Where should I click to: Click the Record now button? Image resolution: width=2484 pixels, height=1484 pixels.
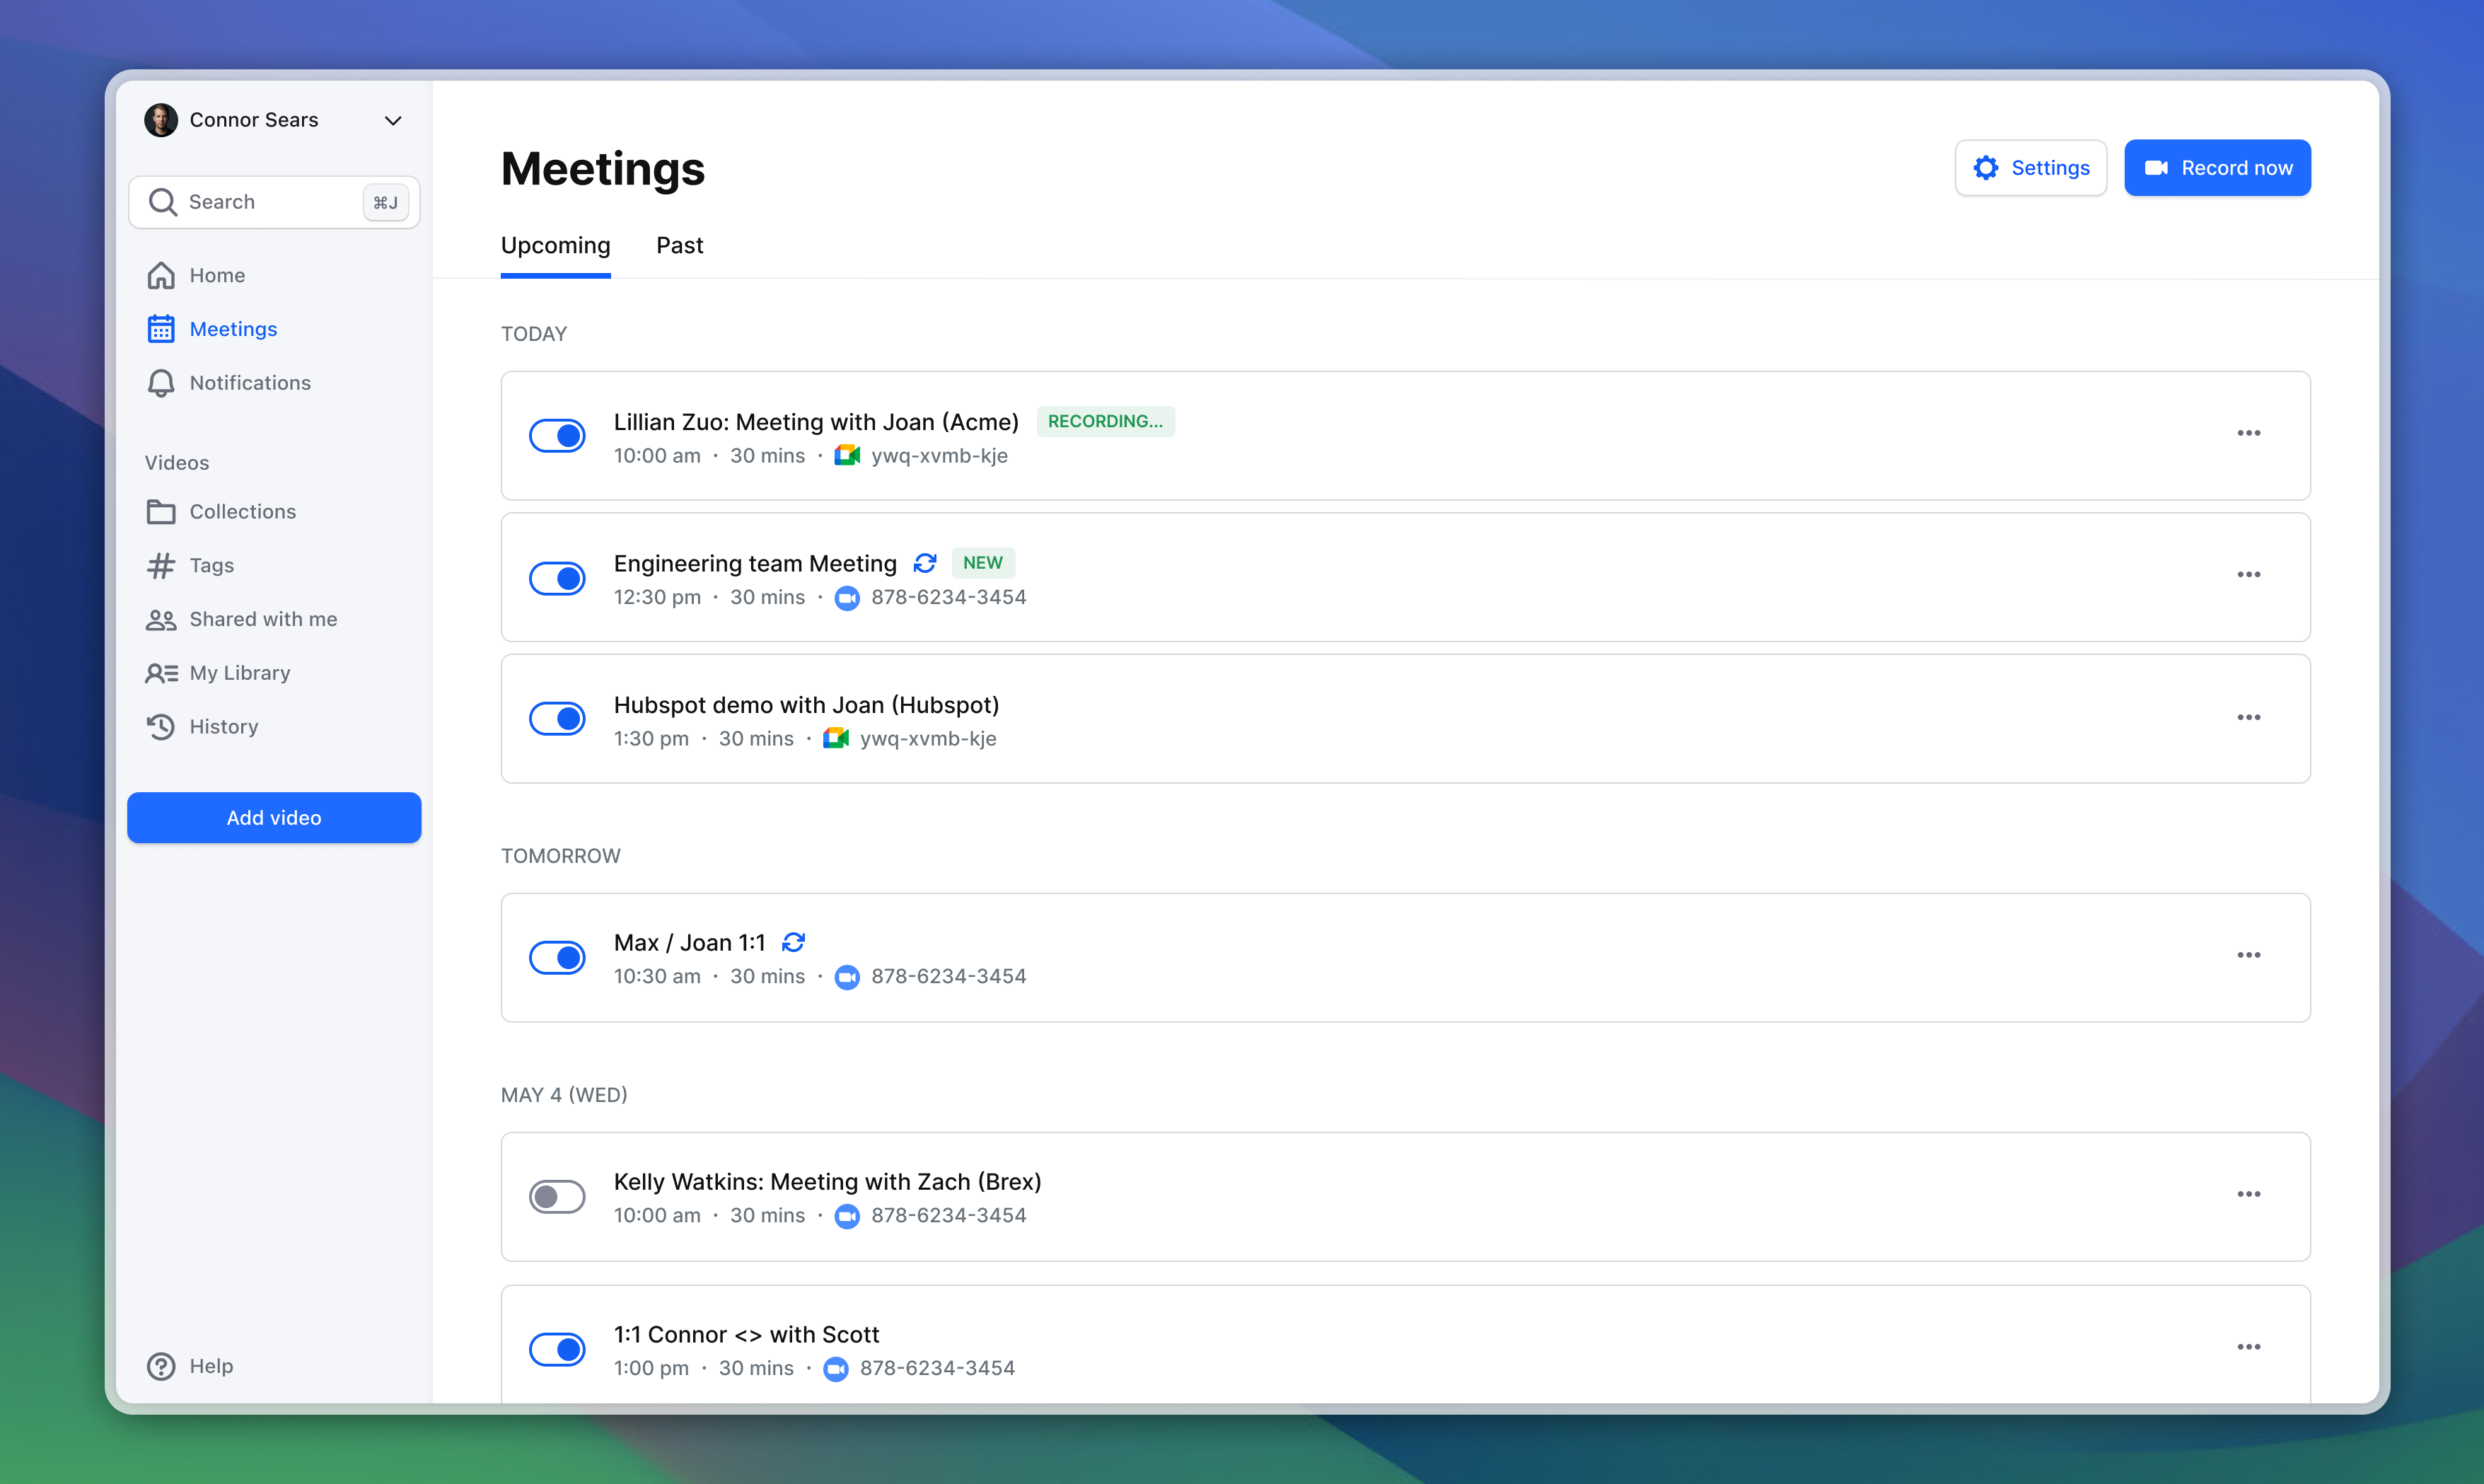point(2216,168)
